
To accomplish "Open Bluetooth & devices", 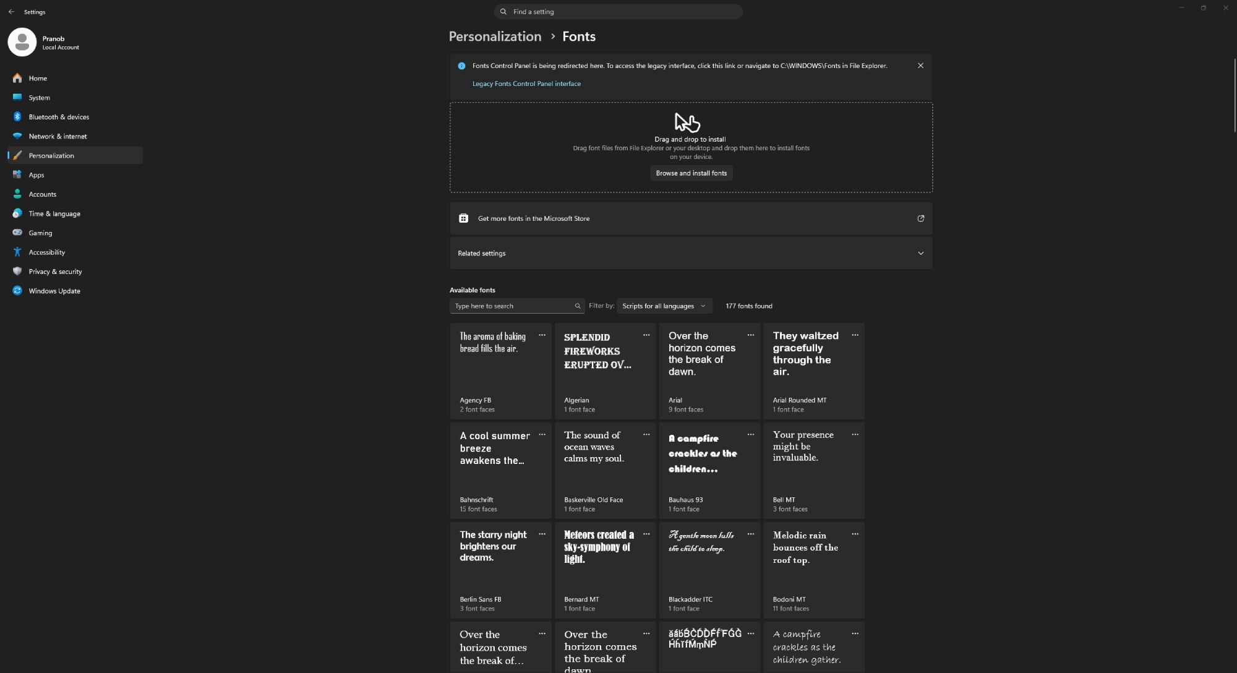I will [75, 117].
